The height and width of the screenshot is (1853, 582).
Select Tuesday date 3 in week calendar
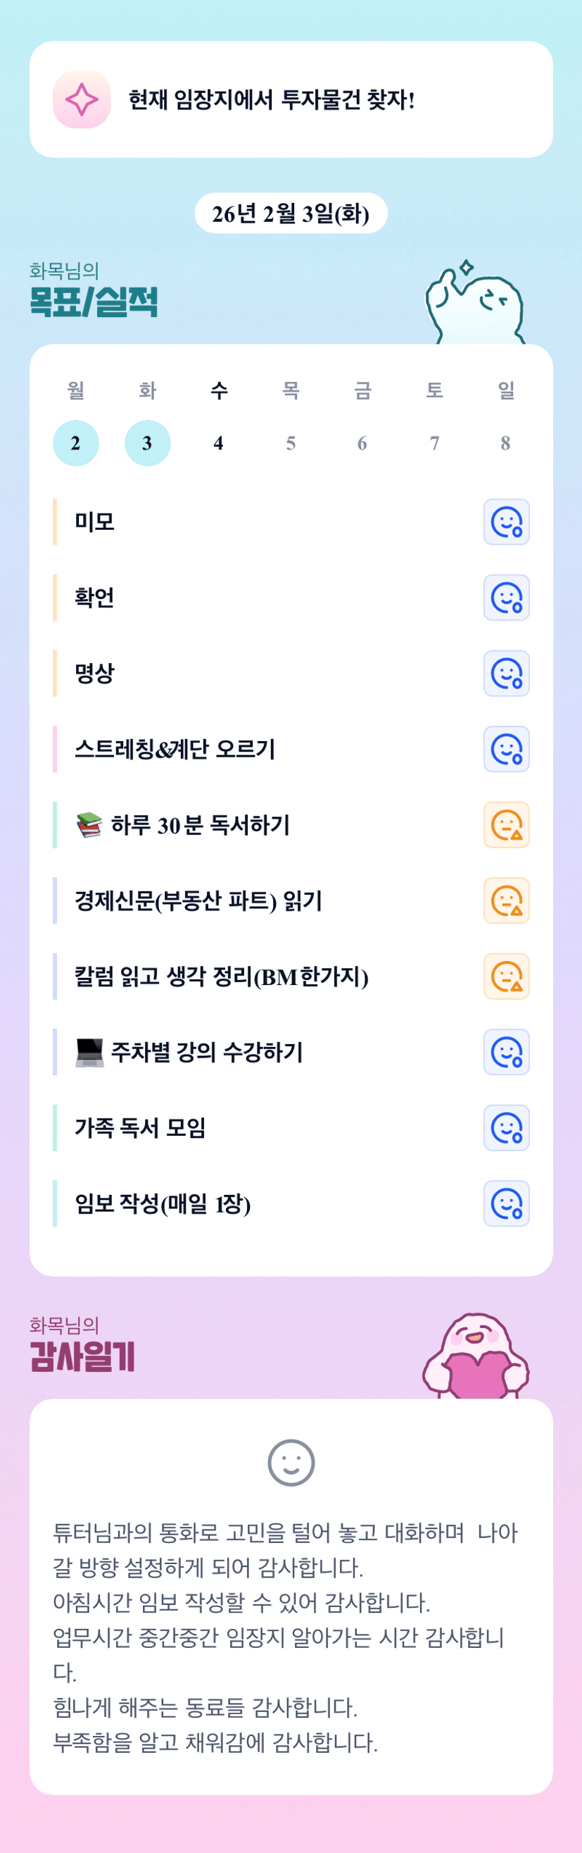tap(147, 443)
